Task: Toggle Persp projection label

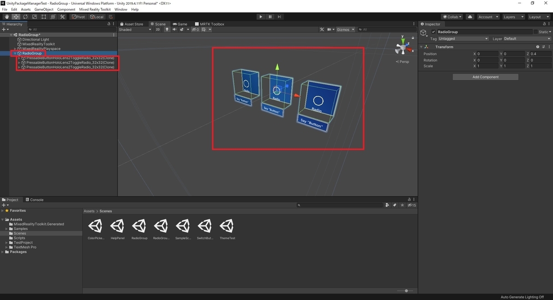Action: (x=402, y=61)
